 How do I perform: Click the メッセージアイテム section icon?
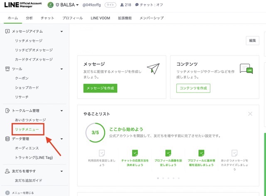point(7,31)
